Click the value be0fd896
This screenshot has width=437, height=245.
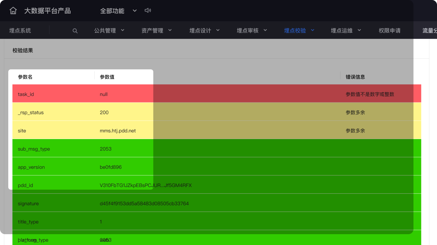pyautogui.click(x=111, y=167)
